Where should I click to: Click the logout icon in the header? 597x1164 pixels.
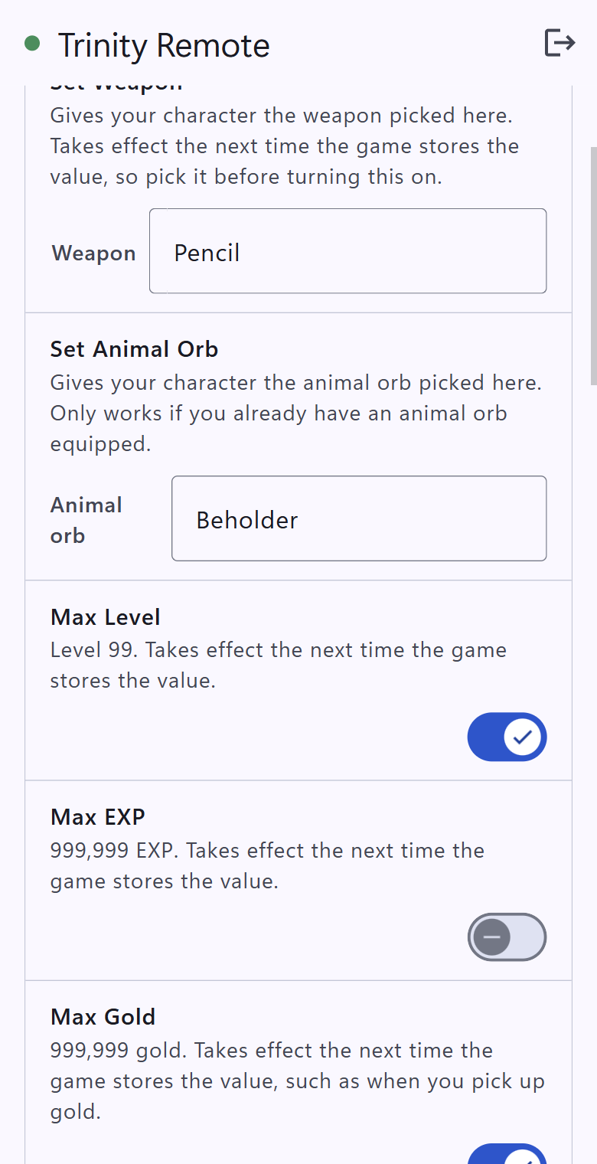click(559, 43)
